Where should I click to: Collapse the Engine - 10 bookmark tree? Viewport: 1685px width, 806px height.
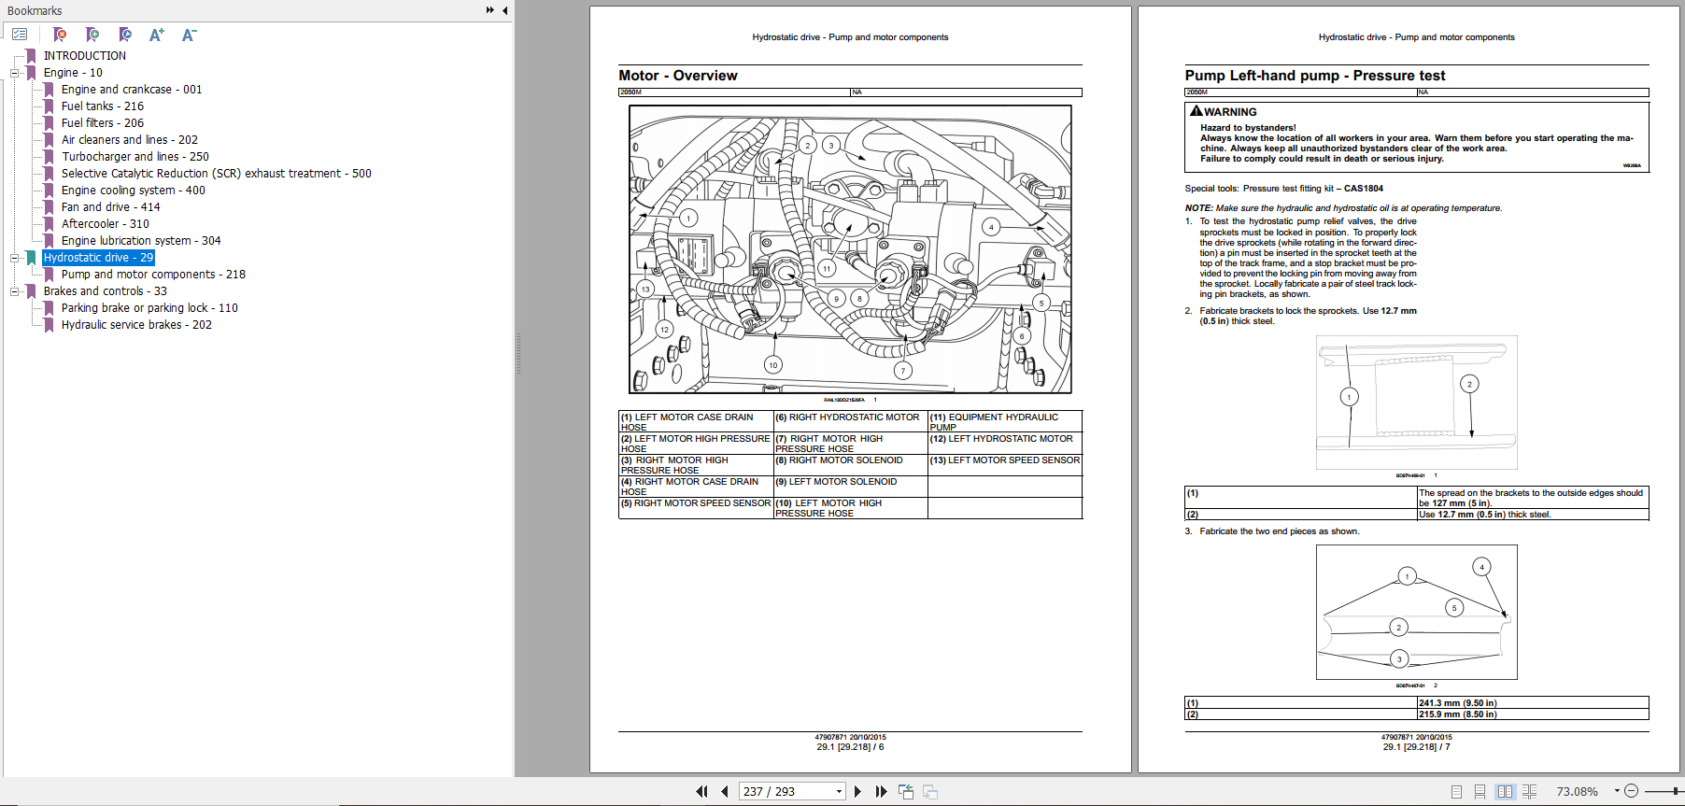(x=14, y=73)
